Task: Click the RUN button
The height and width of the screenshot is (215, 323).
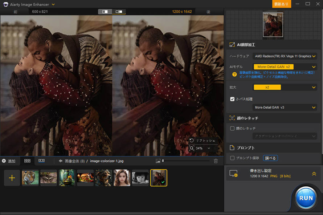Action: 306,198
